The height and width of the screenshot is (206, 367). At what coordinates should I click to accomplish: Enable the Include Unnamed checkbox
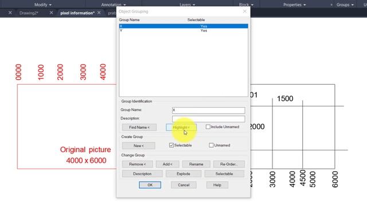pos(208,127)
